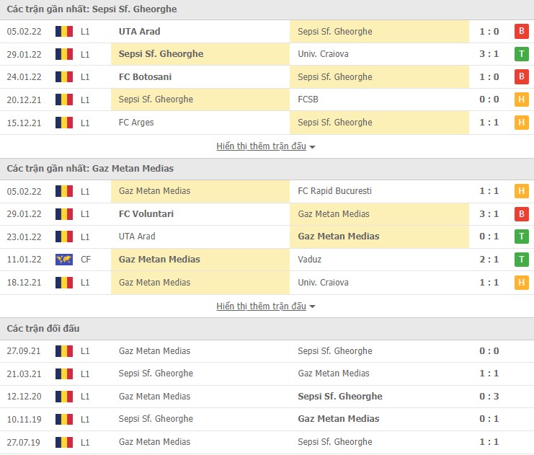Click the red B badge in the FC Voluntari row

pos(521,214)
